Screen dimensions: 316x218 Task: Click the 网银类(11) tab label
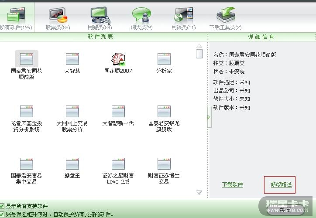coord(184,27)
